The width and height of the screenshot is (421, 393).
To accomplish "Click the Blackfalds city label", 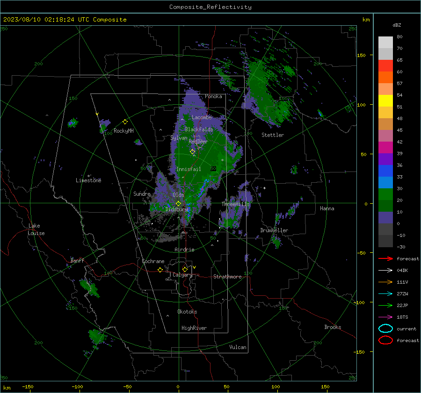I will (199, 129).
